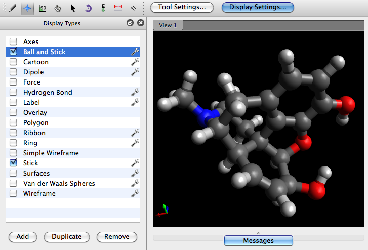The height and width of the screenshot is (250, 368).
Task: Open Ball and Stick settings wrench
Action: tap(135, 52)
